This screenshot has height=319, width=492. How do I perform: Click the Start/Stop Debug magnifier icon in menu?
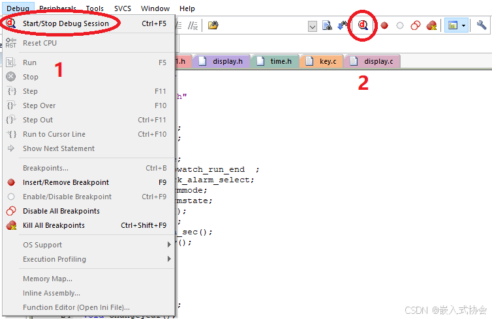[10, 23]
